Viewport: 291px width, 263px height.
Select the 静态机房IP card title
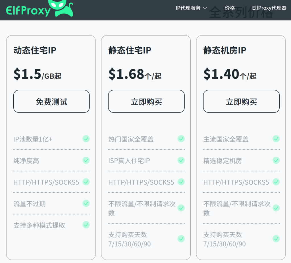[225, 51]
